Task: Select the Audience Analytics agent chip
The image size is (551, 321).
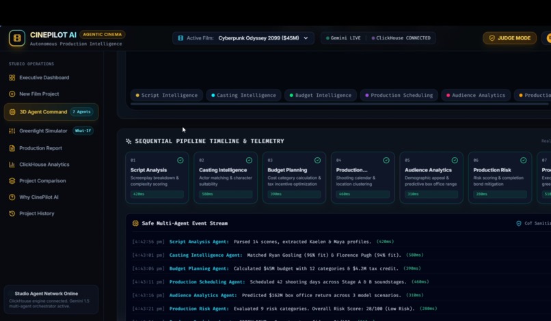Action: pos(475,95)
